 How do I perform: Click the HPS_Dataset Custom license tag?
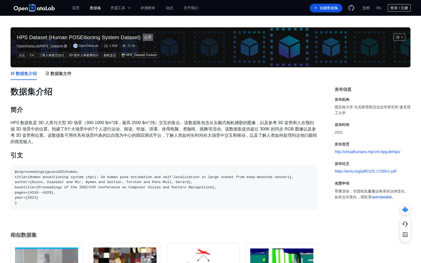[x=139, y=55]
